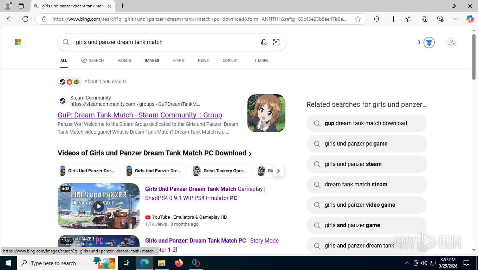Click the page vertical scrollbar thumb

pos(474,56)
